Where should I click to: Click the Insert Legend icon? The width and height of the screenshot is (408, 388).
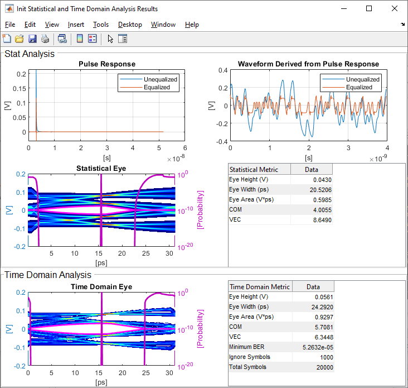pos(92,39)
